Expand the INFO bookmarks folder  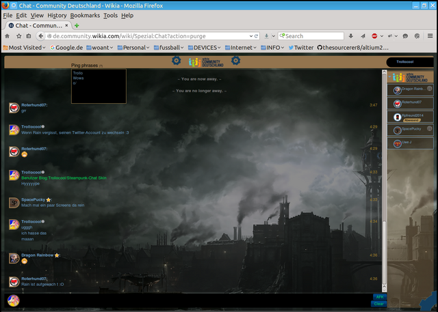pyautogui.click(x=272, y=48)
